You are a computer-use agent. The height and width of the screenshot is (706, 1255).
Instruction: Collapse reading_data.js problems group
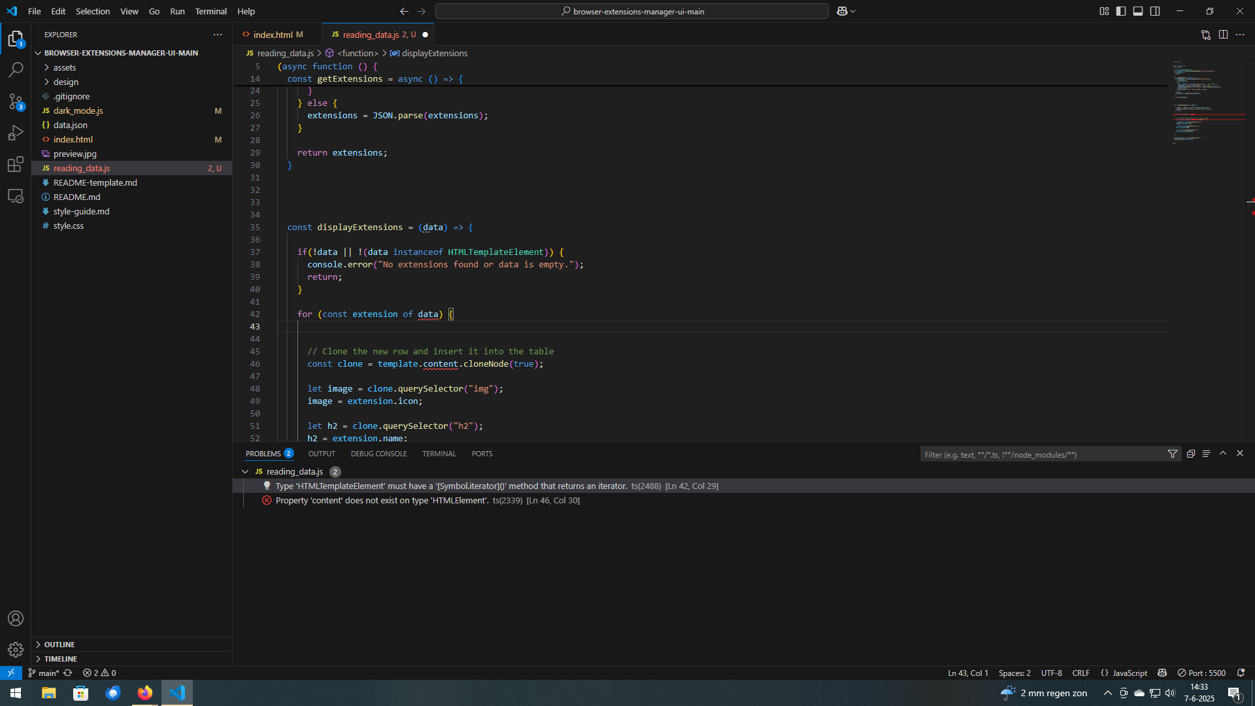point(245,471)
